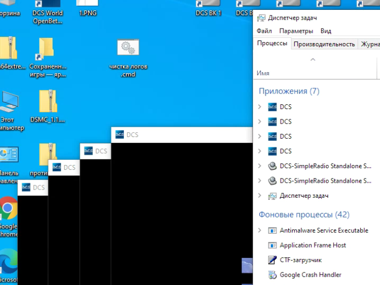Select the Application Frame Host row text

(313, 245)
